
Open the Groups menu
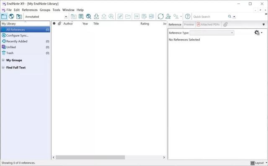[x=45, y=10]
